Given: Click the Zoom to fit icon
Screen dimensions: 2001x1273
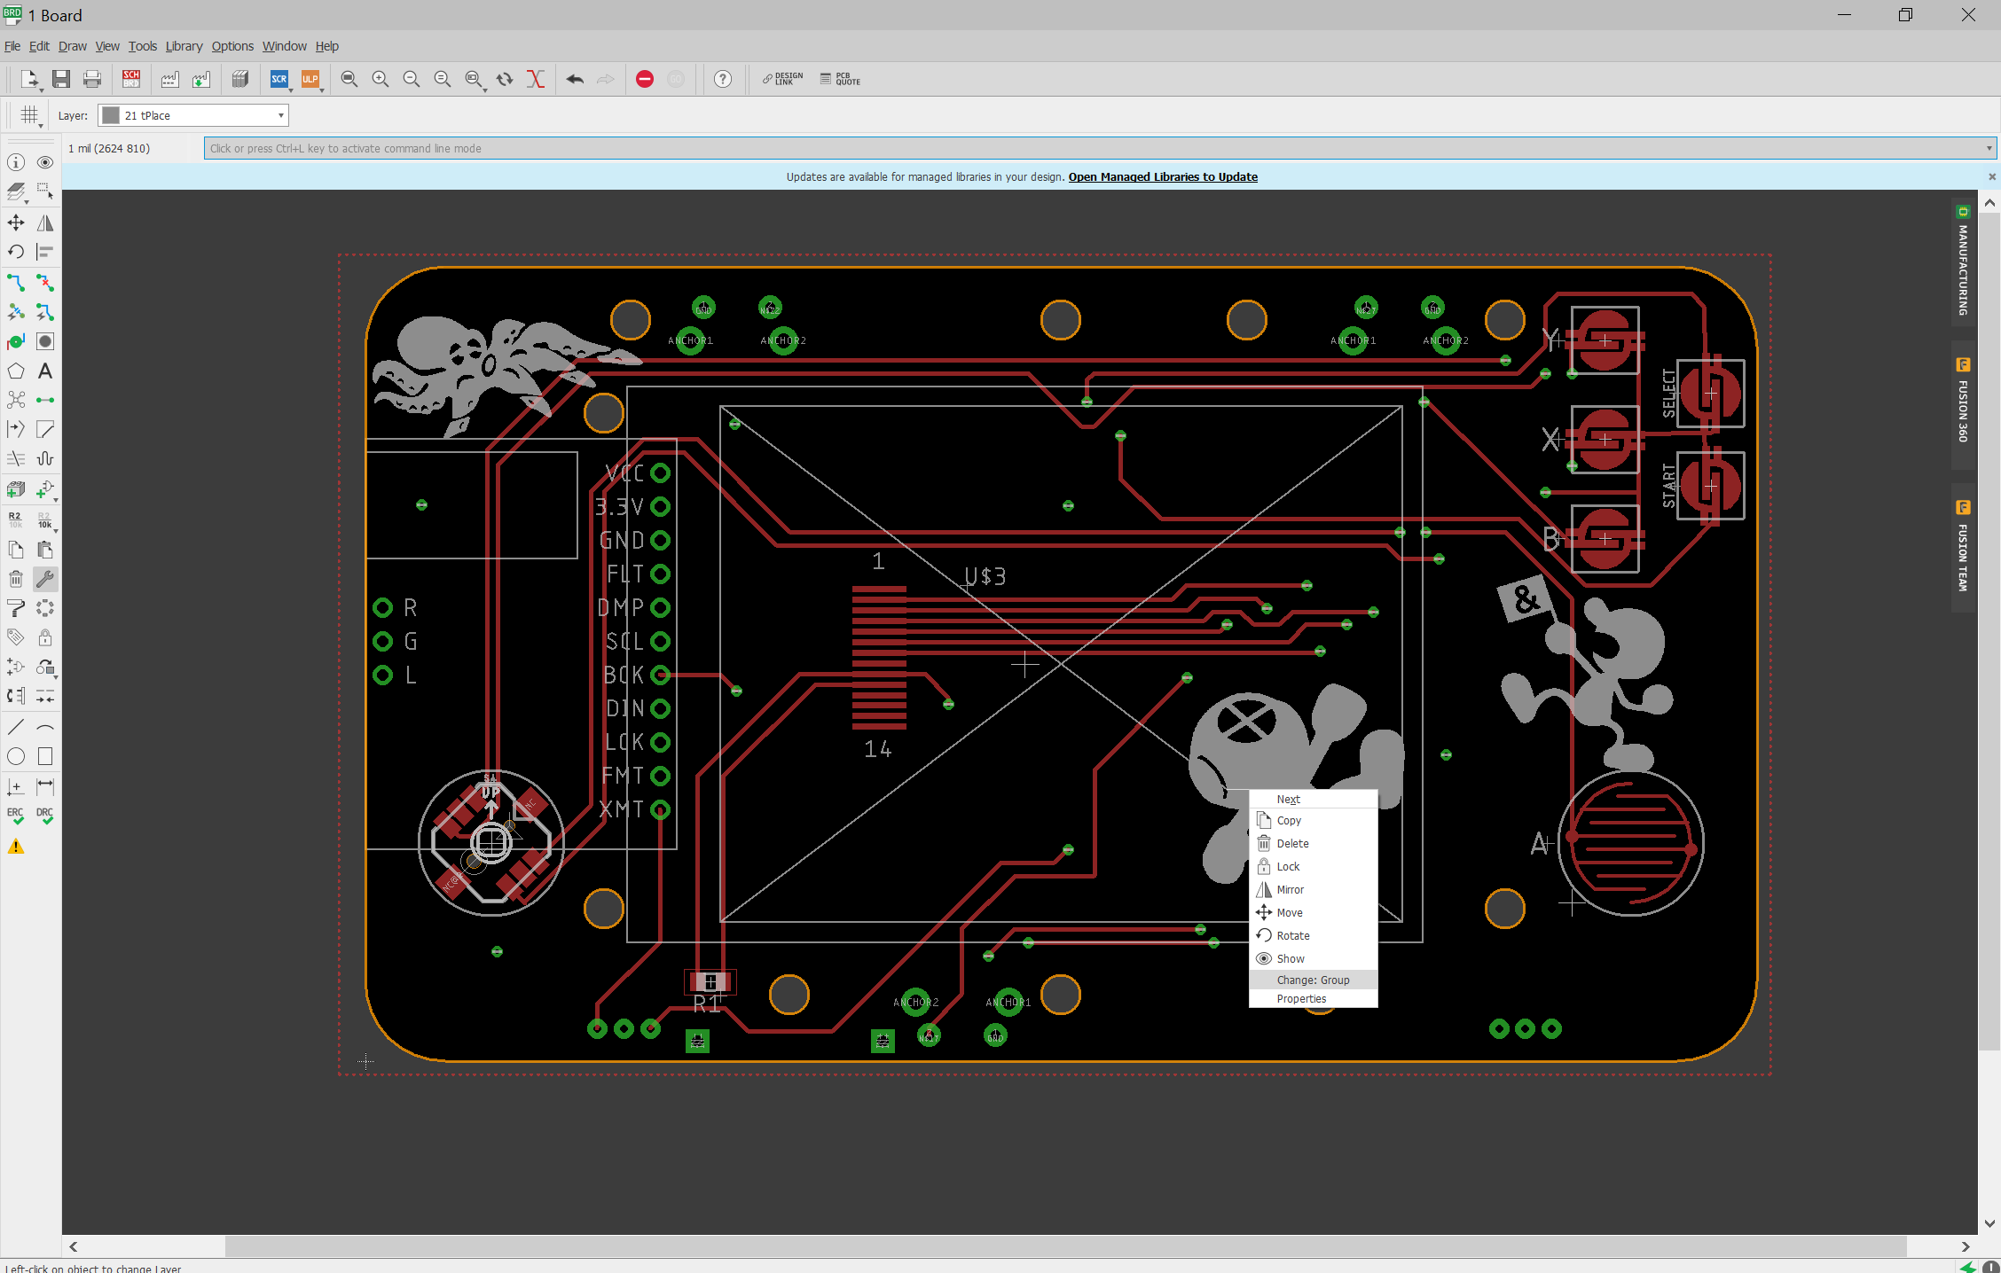Looking at the screenshot, I should click(x=349, y=79).
